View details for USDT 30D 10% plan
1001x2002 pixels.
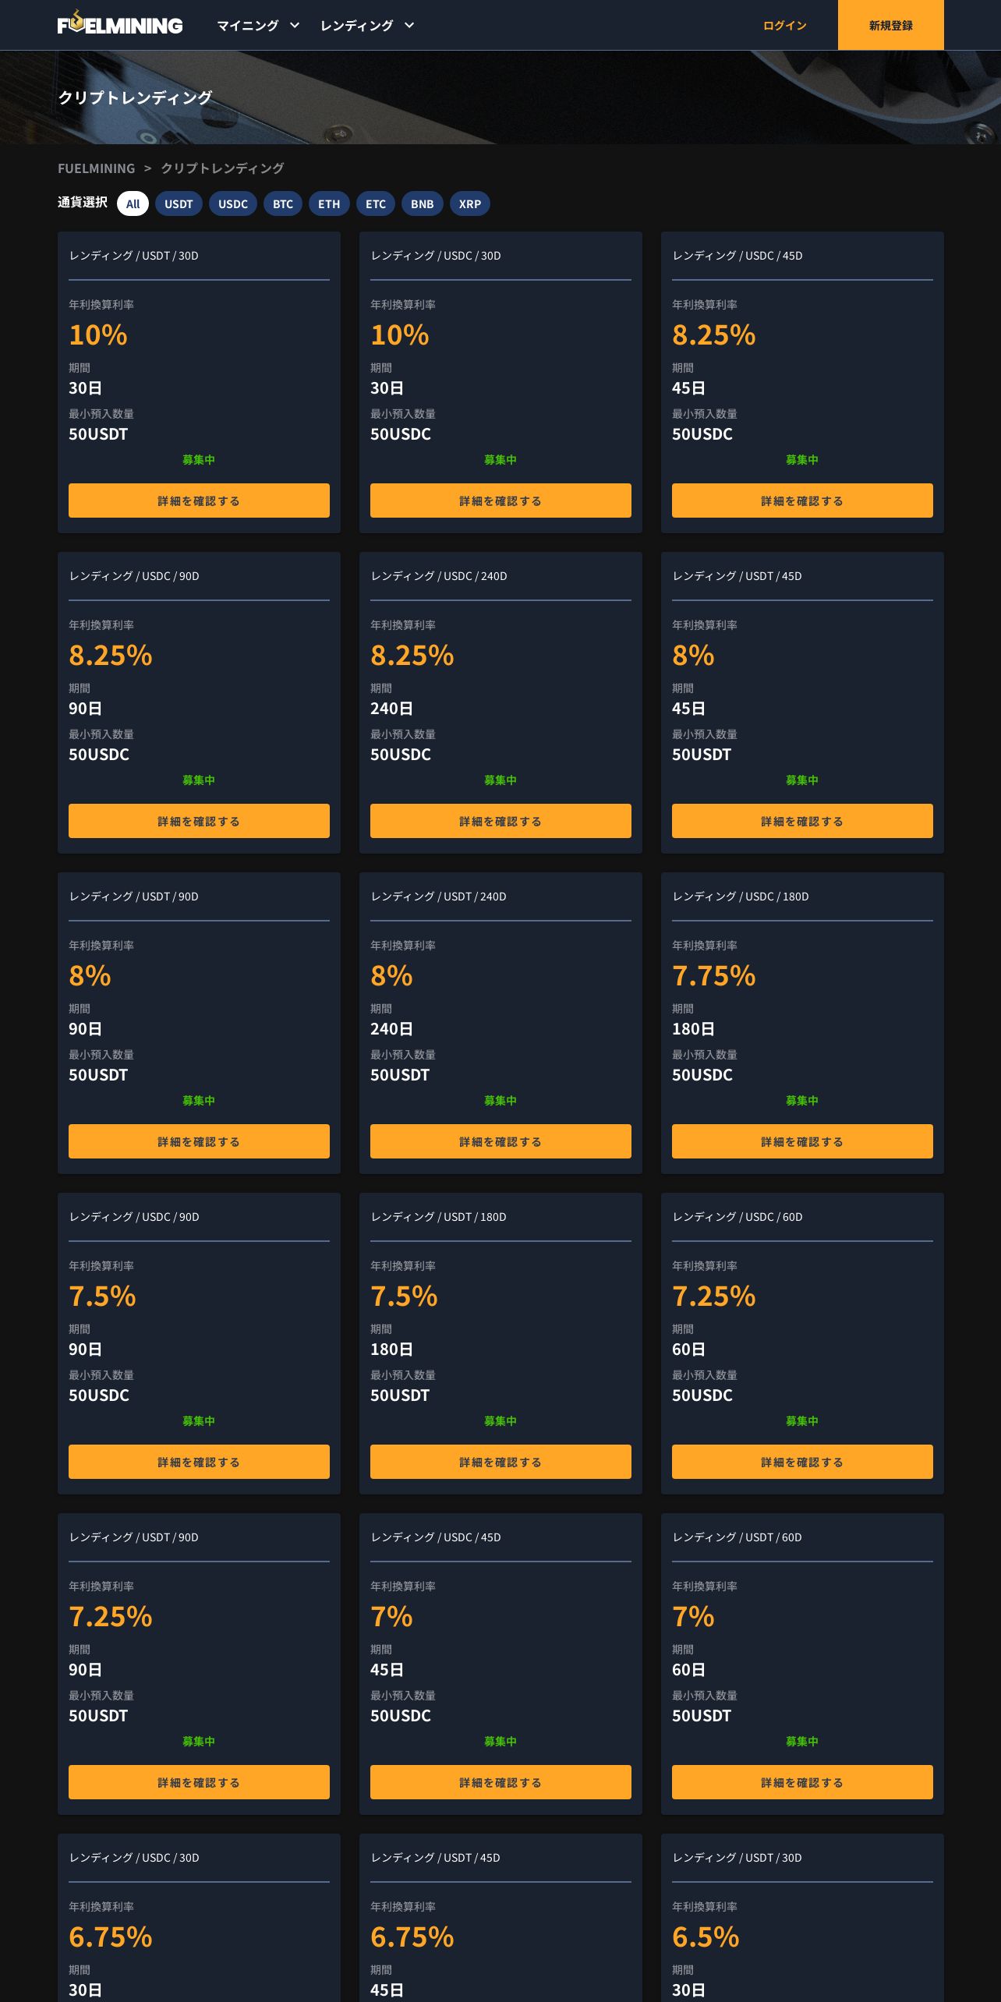pos(199,500)
